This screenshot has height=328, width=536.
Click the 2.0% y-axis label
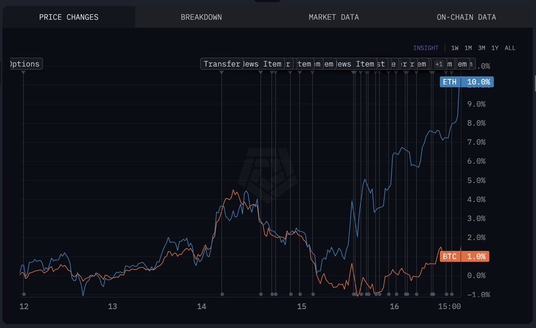point(476,237)
